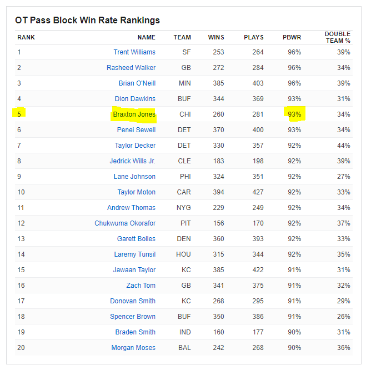This screenshot has width=371, height=370.
Task: Open Penei Sewell's profile link
Action: 136,130
